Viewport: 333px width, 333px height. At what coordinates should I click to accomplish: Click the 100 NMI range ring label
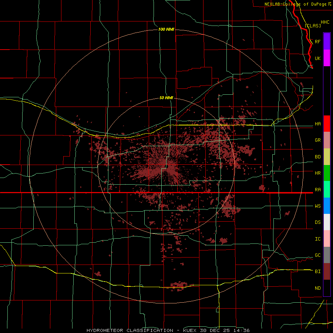(166, 29)
